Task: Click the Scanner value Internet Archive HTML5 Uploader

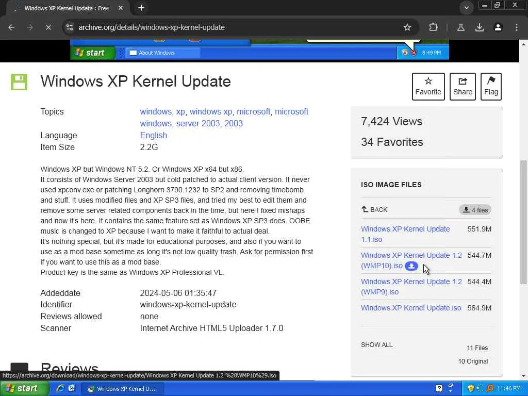Action: (211, 328)
